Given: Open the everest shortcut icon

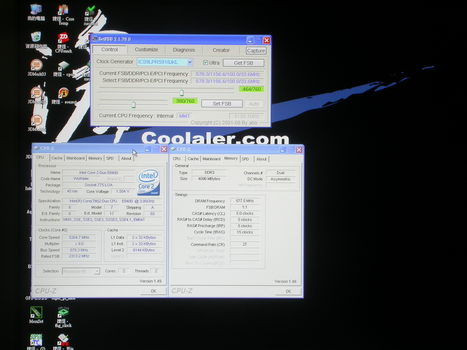Looking at the screenshot, I should coord(64,96).
